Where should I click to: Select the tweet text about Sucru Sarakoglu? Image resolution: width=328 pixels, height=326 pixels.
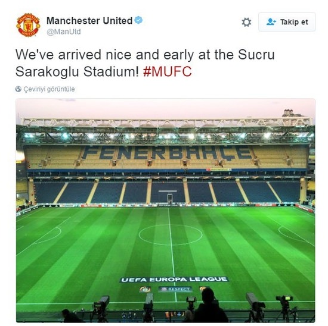pyautogui.click(x=145, y=63)
